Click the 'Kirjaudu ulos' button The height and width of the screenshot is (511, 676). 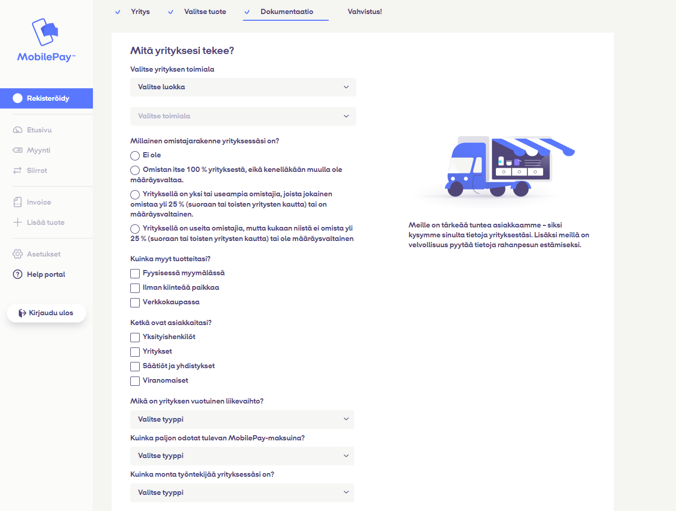[x=46, y=313]
